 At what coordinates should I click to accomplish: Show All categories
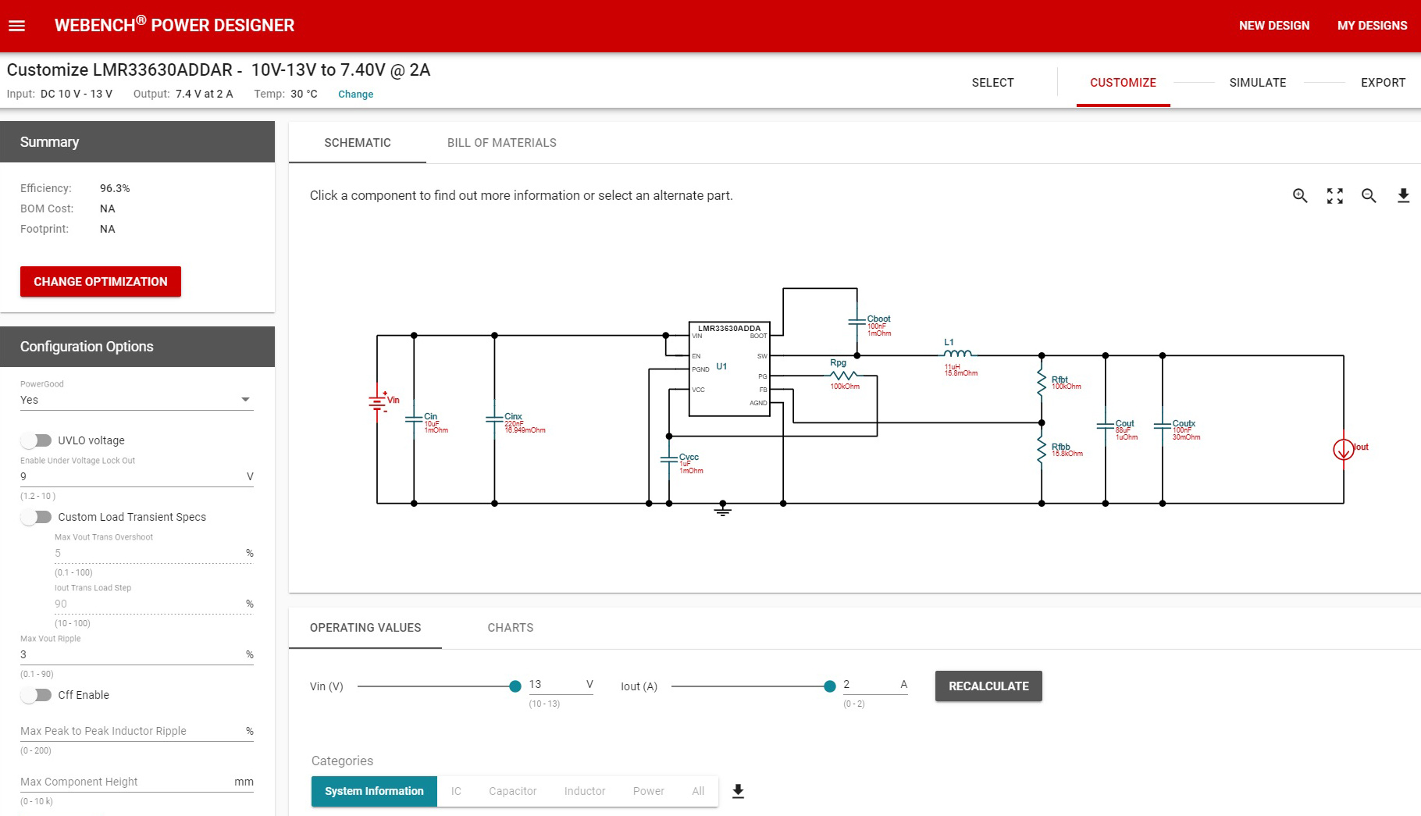click(698, 791)
